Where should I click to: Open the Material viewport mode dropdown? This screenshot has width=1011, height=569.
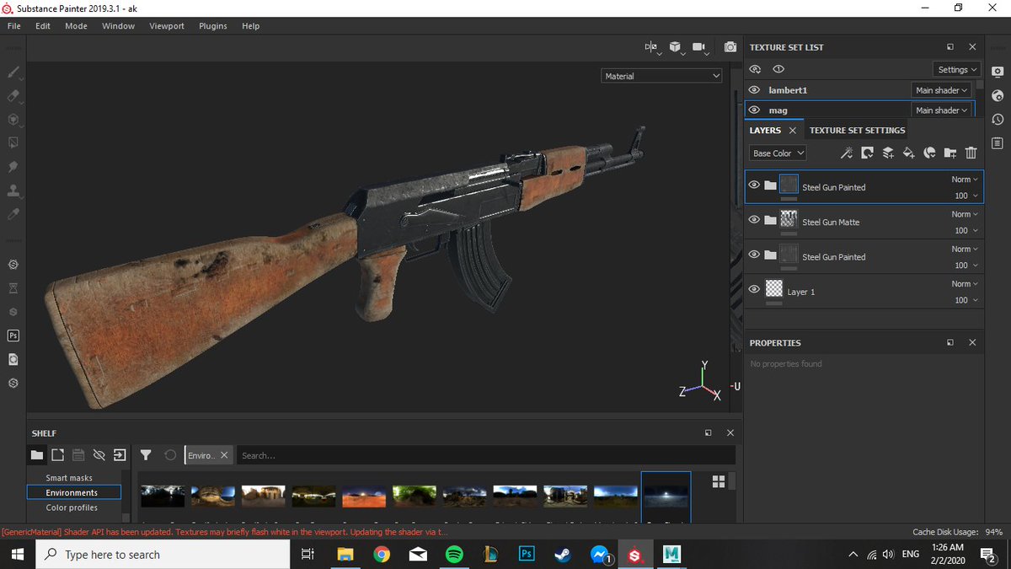662,76
